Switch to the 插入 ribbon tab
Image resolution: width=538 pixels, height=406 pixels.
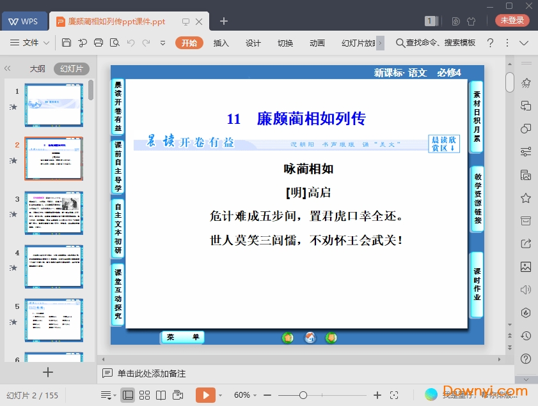click(221, 42)
